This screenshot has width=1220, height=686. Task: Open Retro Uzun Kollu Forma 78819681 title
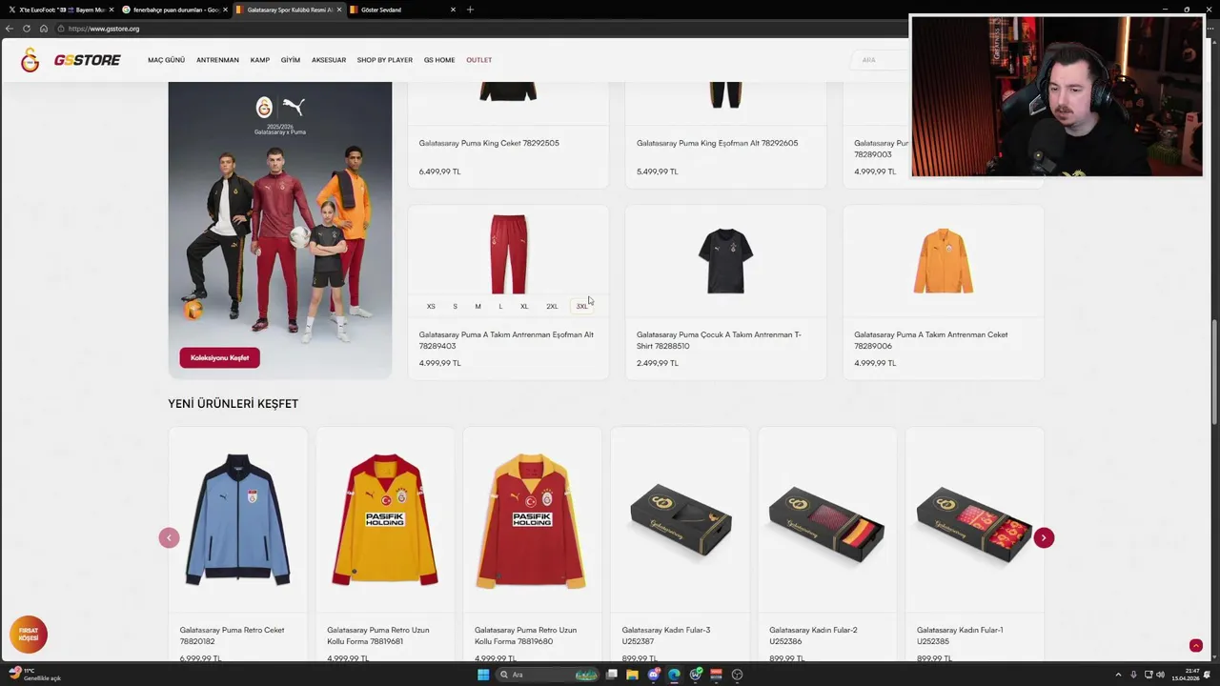point(377,636)
